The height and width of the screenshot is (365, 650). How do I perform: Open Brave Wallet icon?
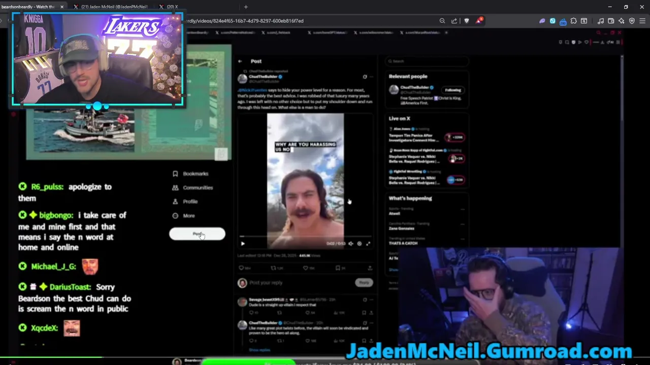click(x=611, y=21)
